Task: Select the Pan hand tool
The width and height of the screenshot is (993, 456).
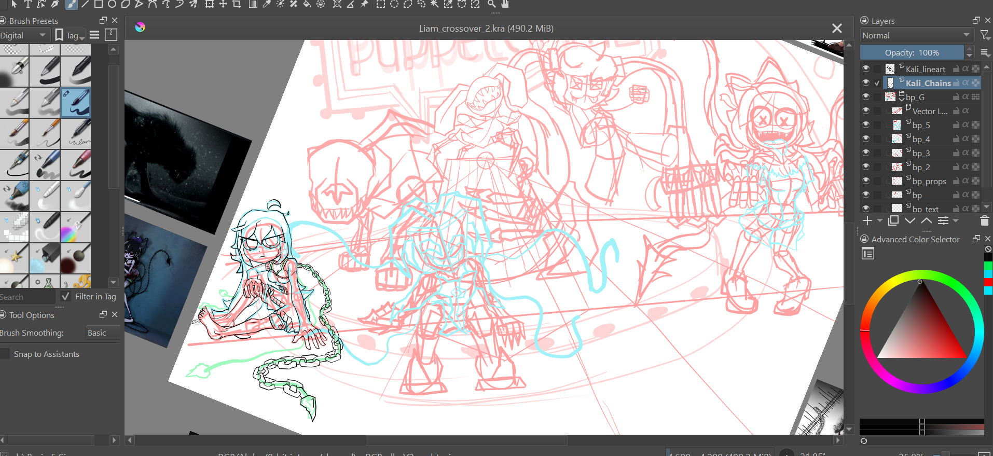Action: 505,4
